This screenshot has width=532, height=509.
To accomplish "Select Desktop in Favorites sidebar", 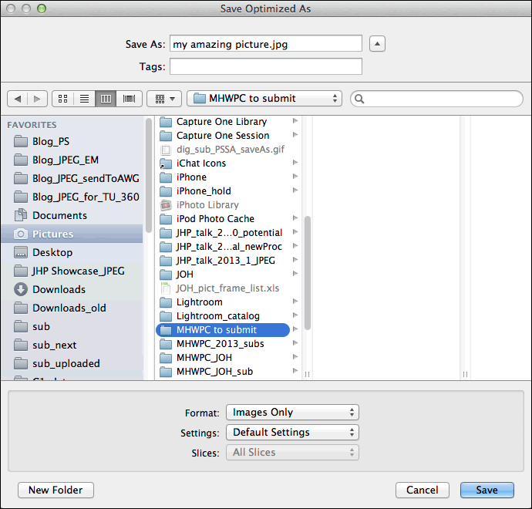I will 52,252.
